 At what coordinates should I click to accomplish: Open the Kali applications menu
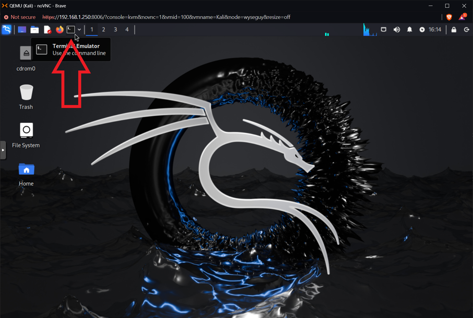(6, 29)
